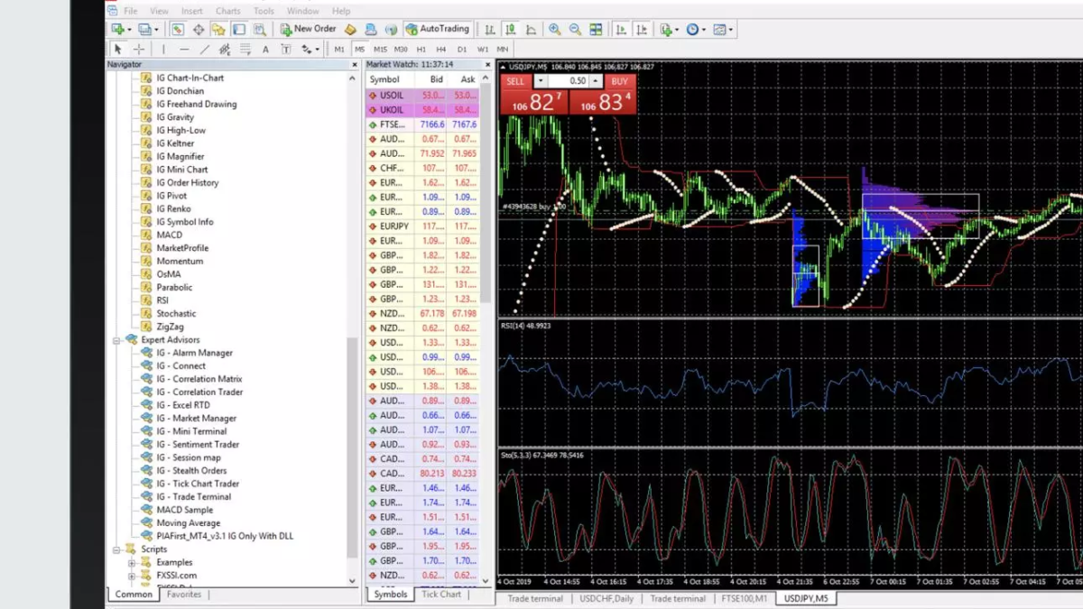
Task: Close the Navigator panel
Action: pyautogui.click(x=353, y=65)
